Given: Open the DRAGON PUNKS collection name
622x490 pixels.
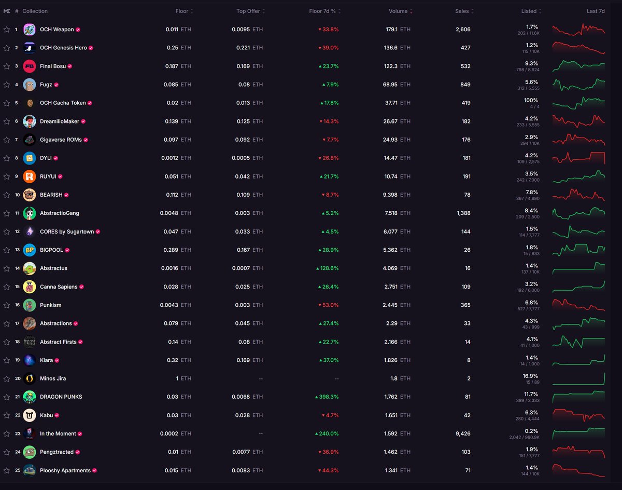Looking at the screenshot, I should point(61,397).
